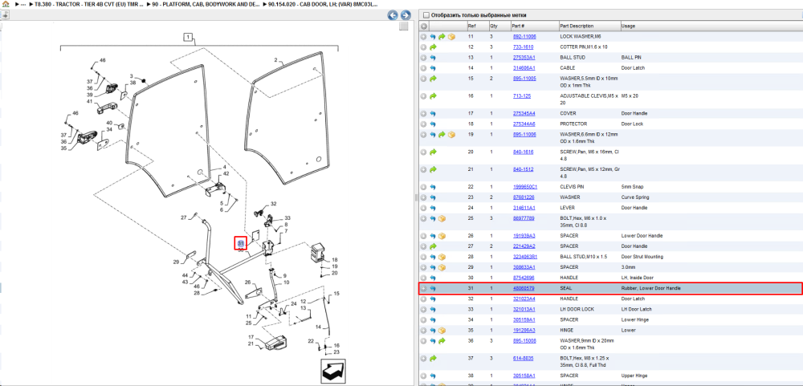
Task: Click plus icon in table header
Action: [x=423, y=26]
